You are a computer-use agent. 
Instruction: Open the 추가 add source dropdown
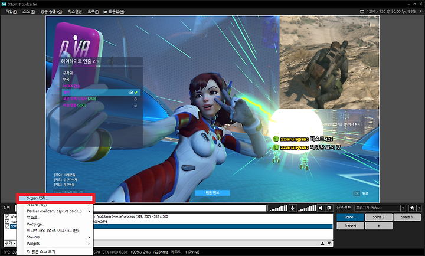point(10,243)
